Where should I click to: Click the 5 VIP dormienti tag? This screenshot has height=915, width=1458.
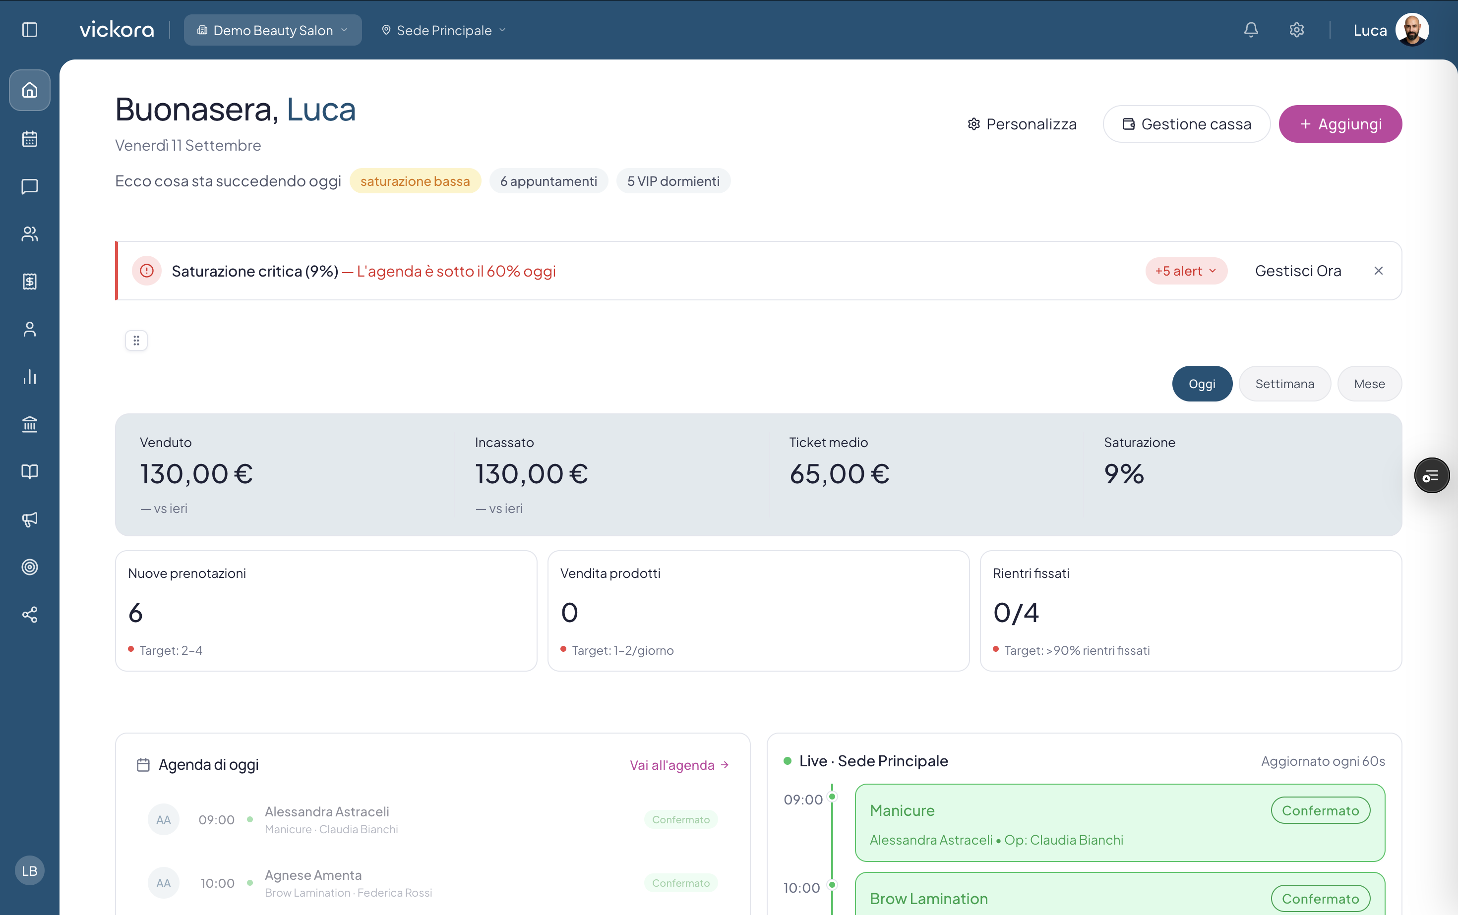672,181
